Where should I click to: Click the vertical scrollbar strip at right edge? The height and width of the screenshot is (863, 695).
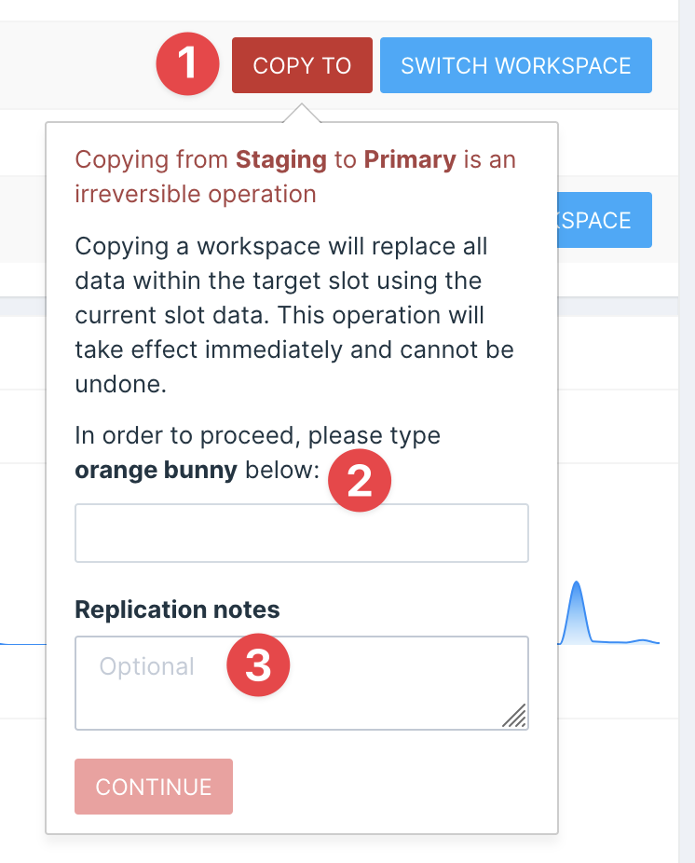[687, 431]
